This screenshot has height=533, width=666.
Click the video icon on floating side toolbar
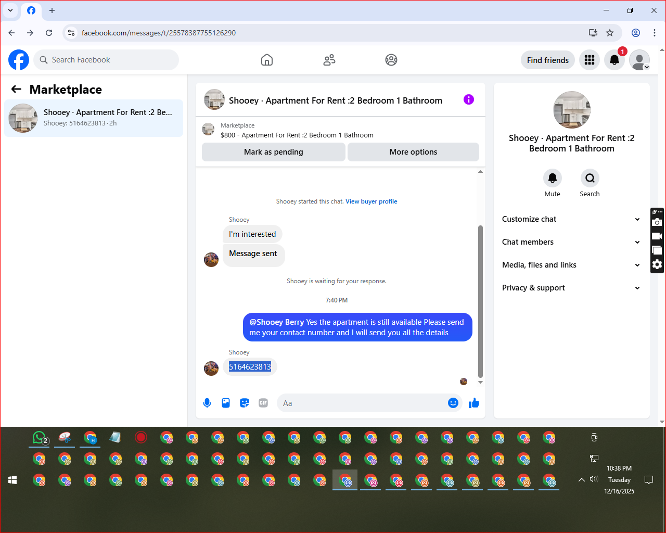[657, 236]
